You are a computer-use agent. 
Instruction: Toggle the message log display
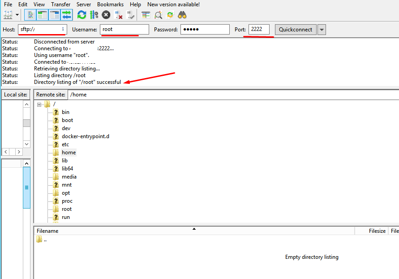(30, 15)
